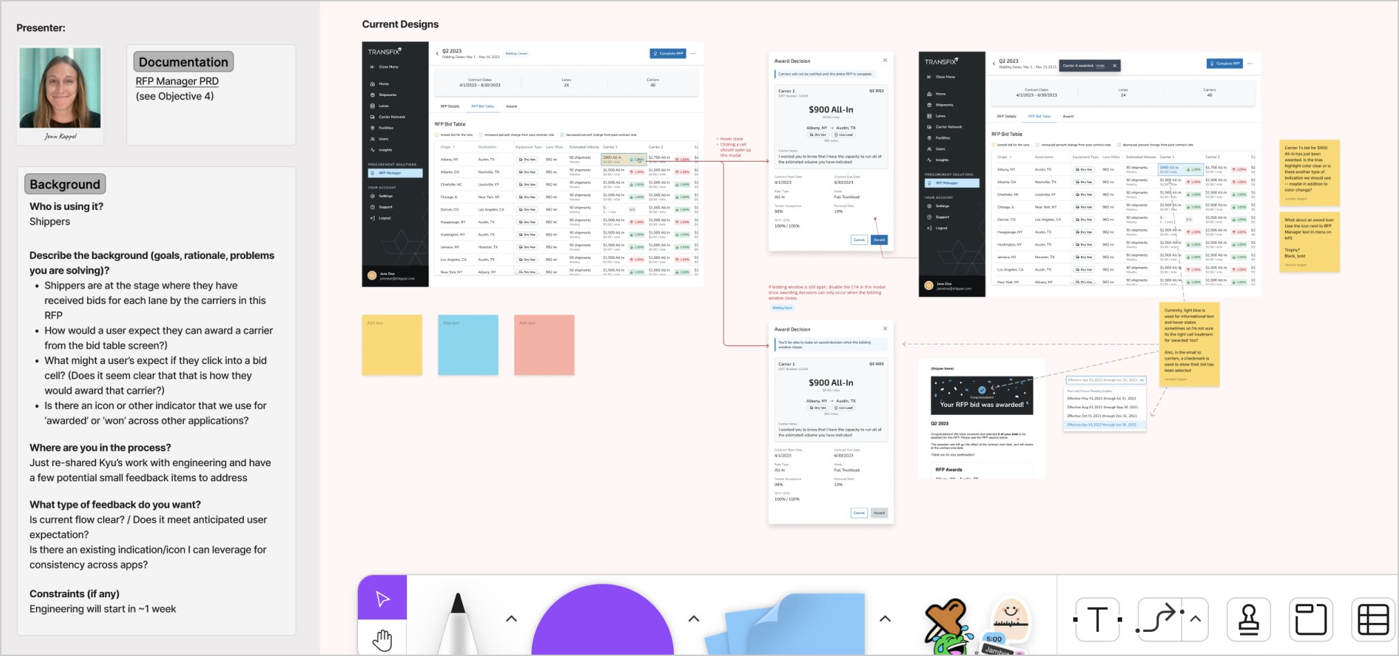Click Complete RFP in right mockup
Image resolution: width=1399 pixels, height=656 pixels.
[1225, 64]
